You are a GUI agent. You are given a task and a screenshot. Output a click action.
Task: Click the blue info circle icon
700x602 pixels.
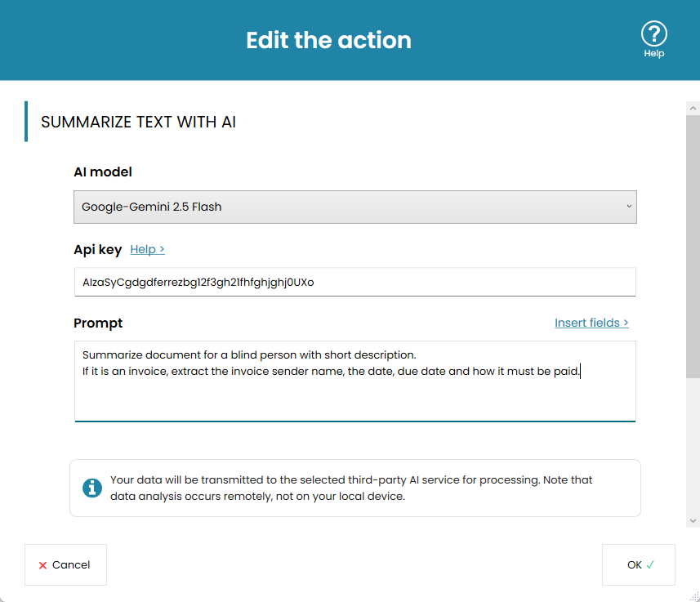[x=91, y=488]
